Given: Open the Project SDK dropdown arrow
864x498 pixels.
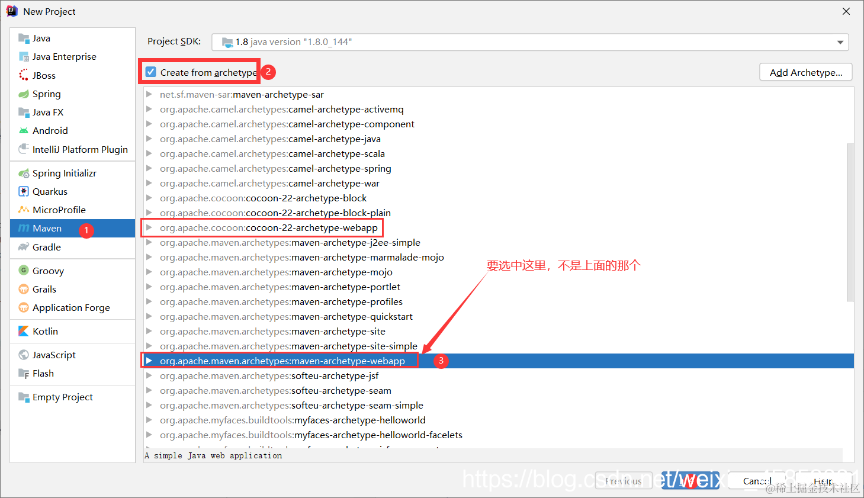Looking at the screenshot, I should [840, 42].
